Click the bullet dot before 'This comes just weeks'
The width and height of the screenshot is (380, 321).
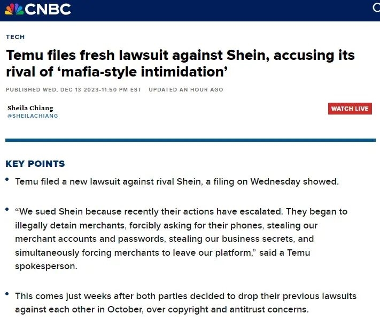(x=7, y=294)
